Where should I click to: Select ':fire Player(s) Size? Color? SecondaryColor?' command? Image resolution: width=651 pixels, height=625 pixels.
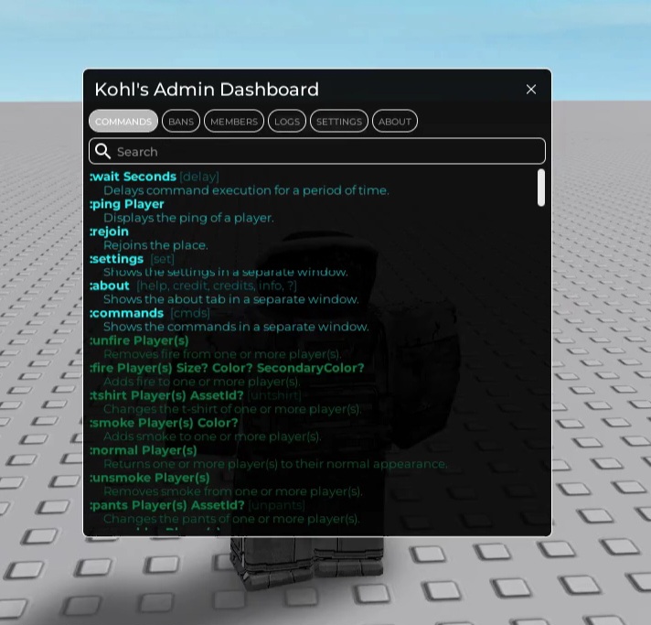tap(227, 368)
